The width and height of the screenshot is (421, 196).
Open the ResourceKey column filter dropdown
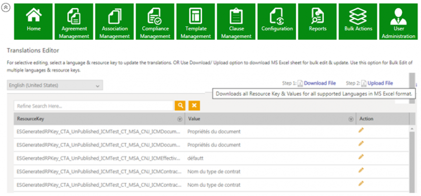point(179,119)
